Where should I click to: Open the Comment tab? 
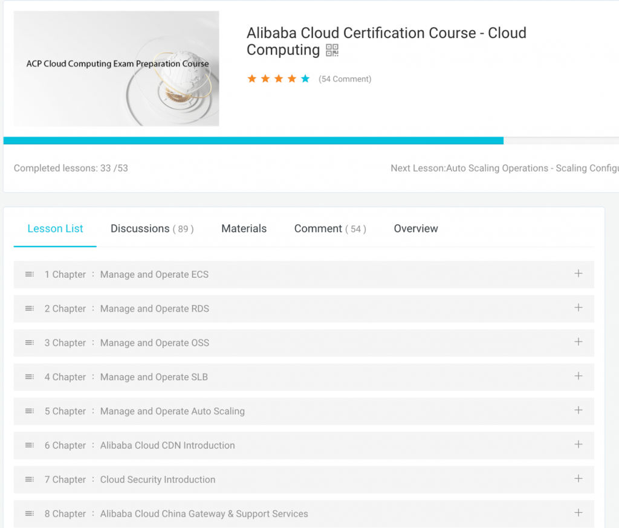pos(330,228)
